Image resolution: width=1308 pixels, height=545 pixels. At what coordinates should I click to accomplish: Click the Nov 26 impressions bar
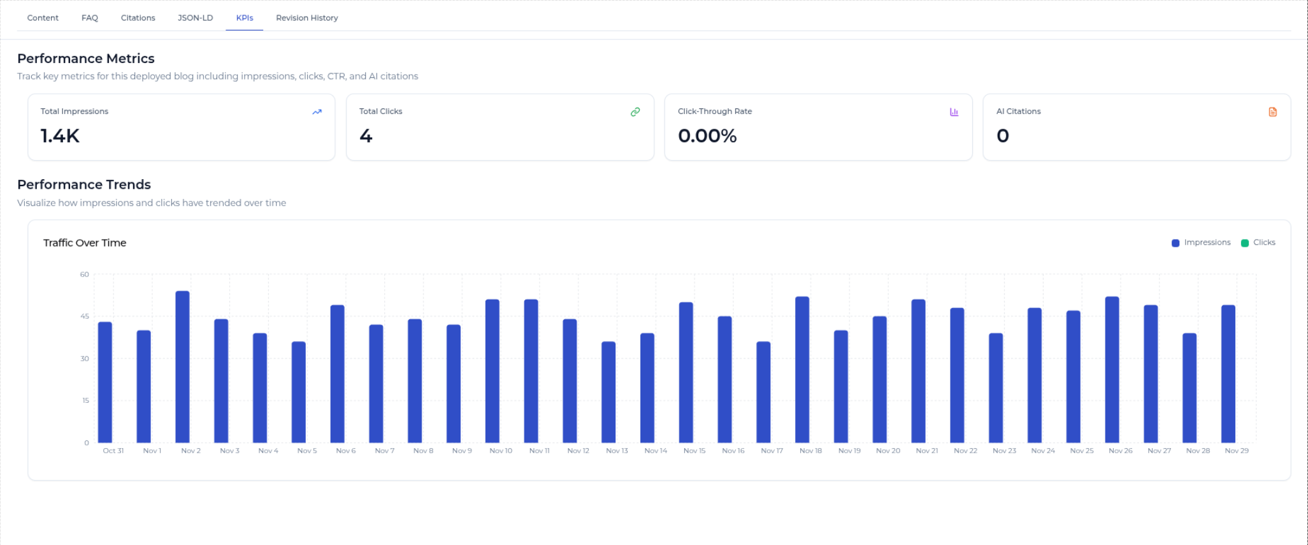(x=1112, y=370)
